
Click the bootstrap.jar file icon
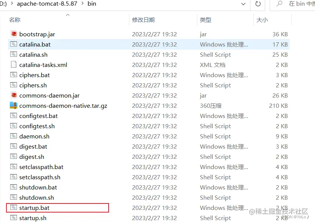click(14, 34)
